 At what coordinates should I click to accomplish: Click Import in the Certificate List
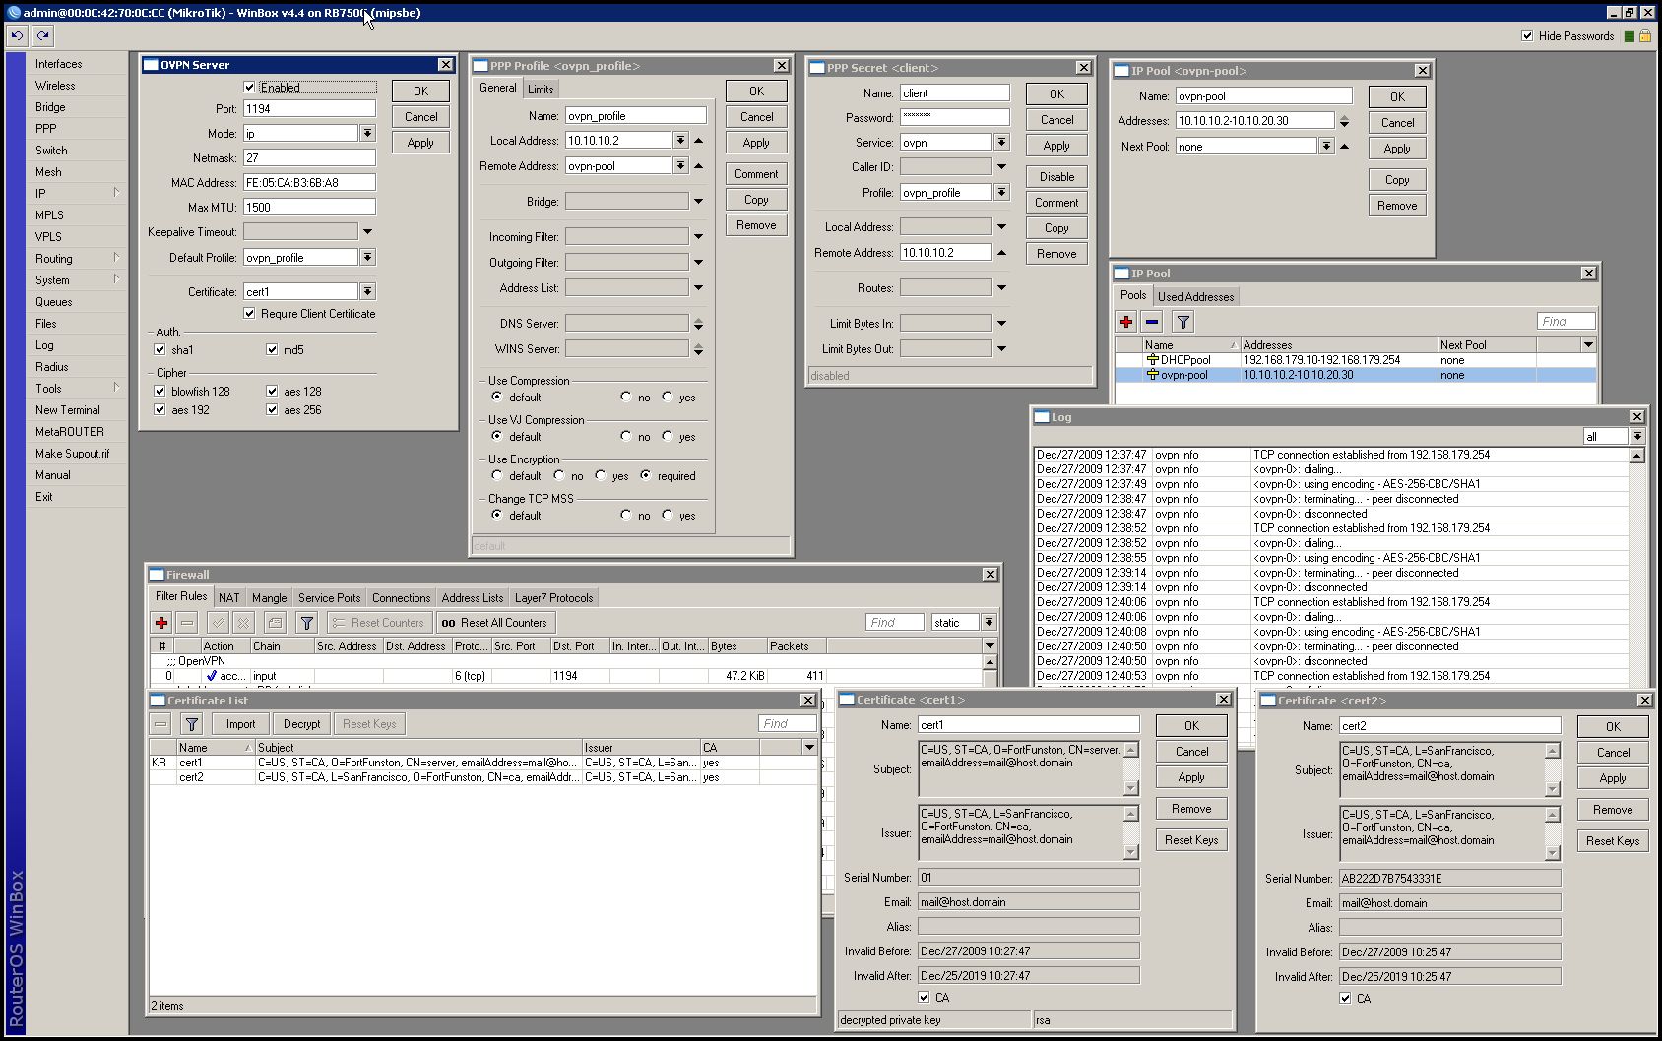(x=240, y=724)
